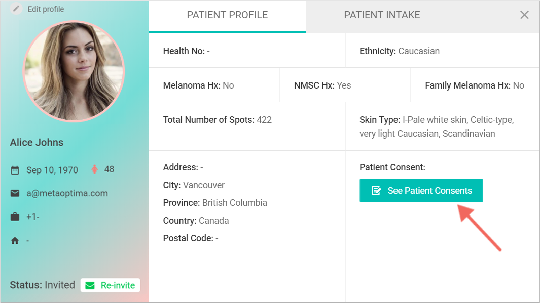
Task: Click the female gender icon
Action: (94, 169)
